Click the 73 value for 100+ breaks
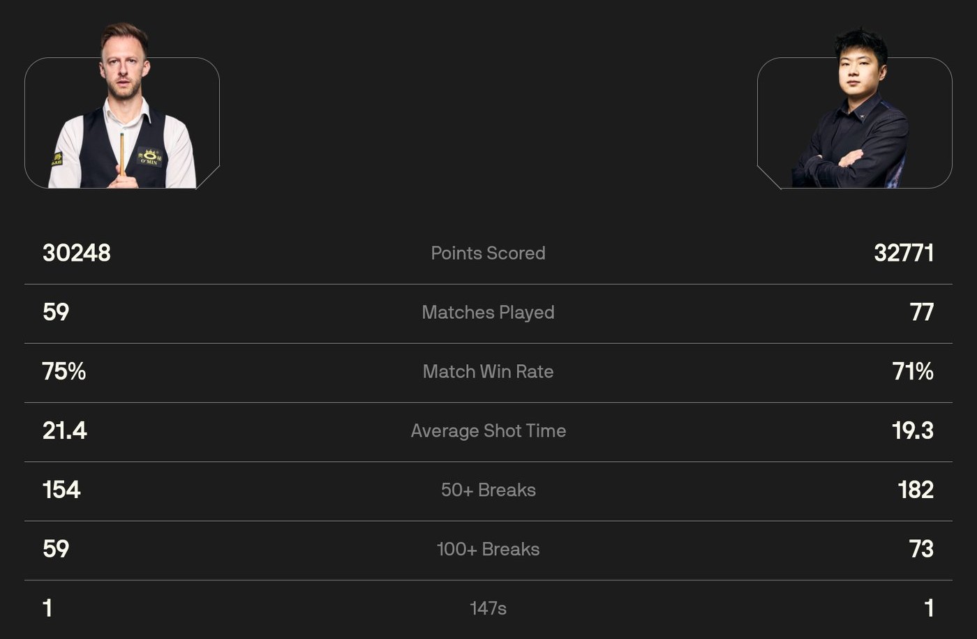The image size is (977, 639). (921, 549)
